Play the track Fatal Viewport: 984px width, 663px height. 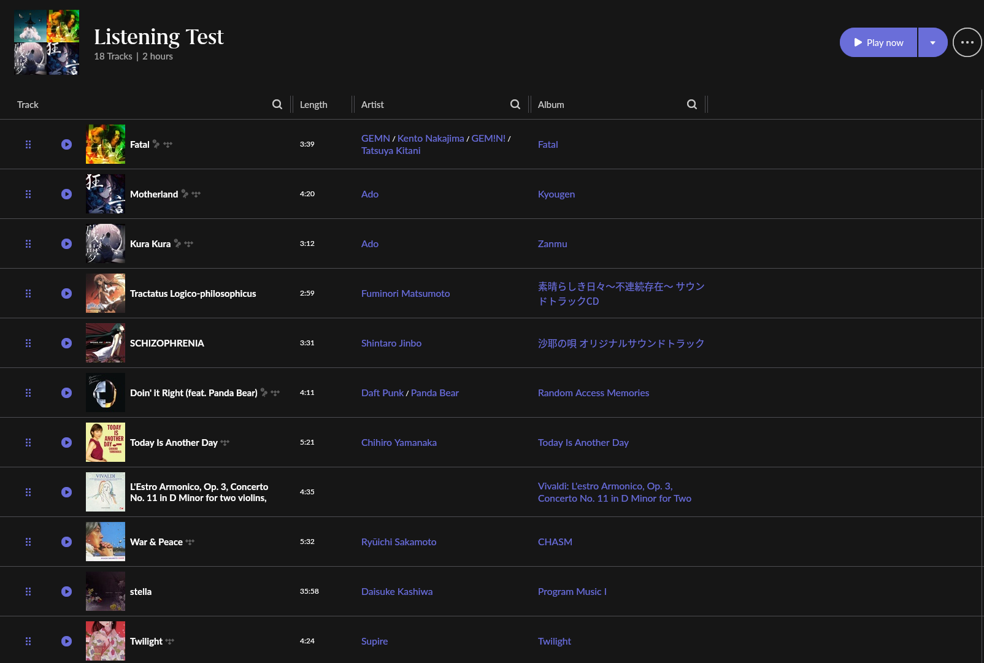coord(66,145)
